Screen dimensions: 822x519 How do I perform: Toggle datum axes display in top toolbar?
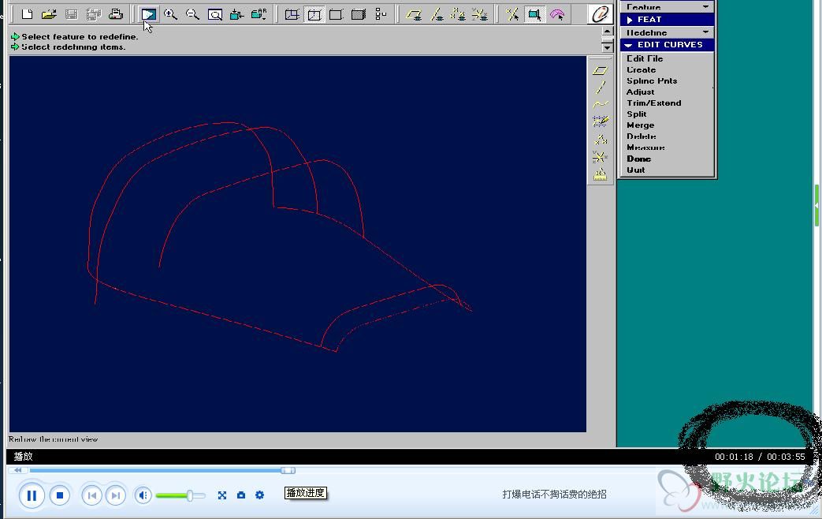(436, 15)
